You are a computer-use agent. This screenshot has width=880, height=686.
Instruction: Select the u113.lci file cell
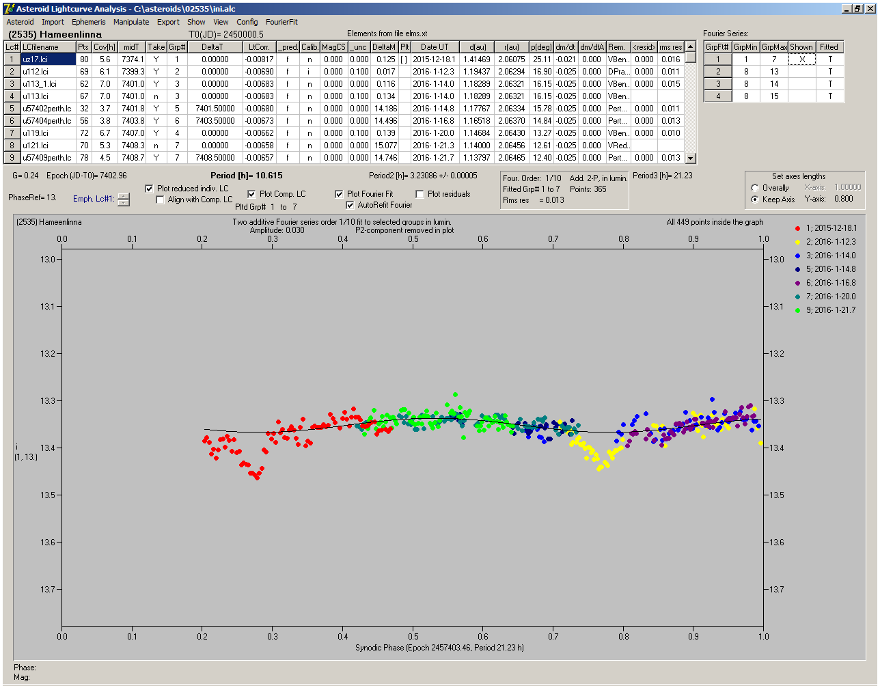pyautogui.click(x=48, y=96)
